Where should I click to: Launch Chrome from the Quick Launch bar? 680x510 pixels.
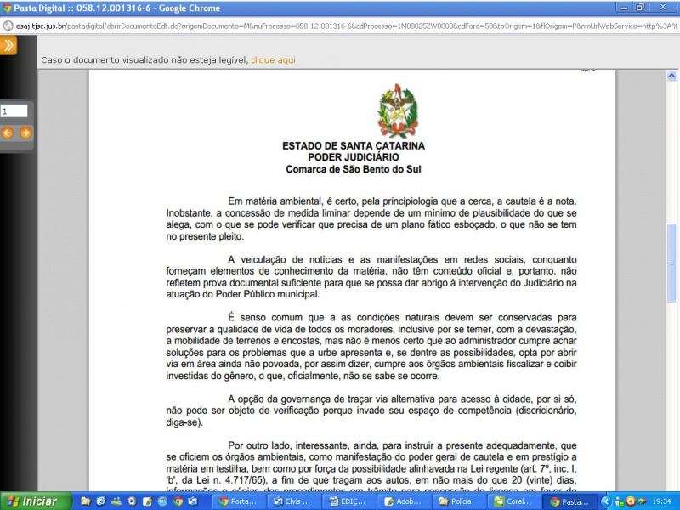click(178, 501)
